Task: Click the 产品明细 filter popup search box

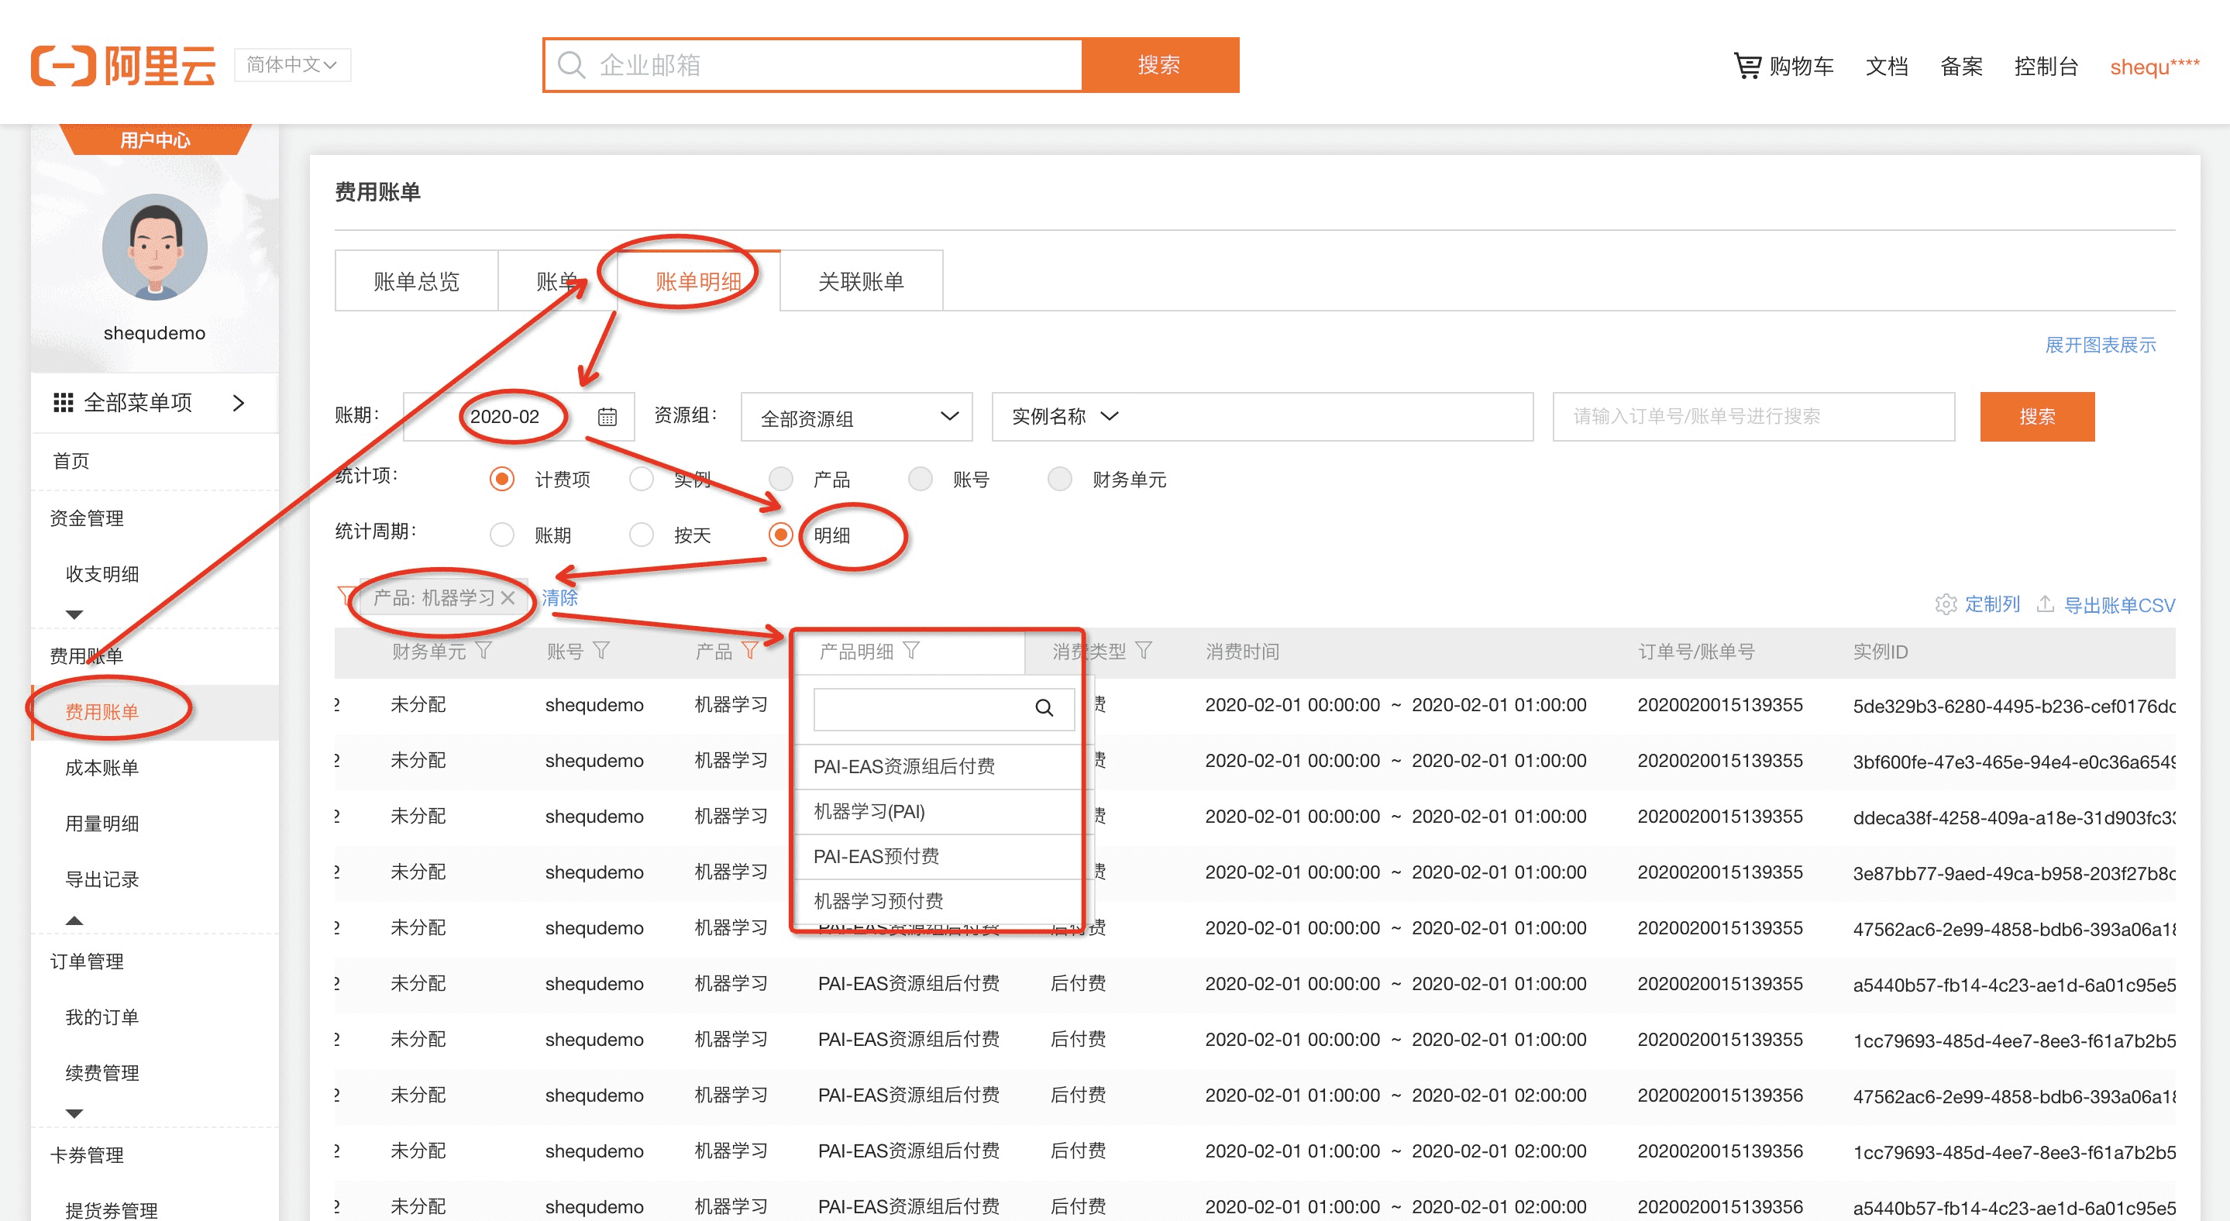Action: tap(944, 709)
